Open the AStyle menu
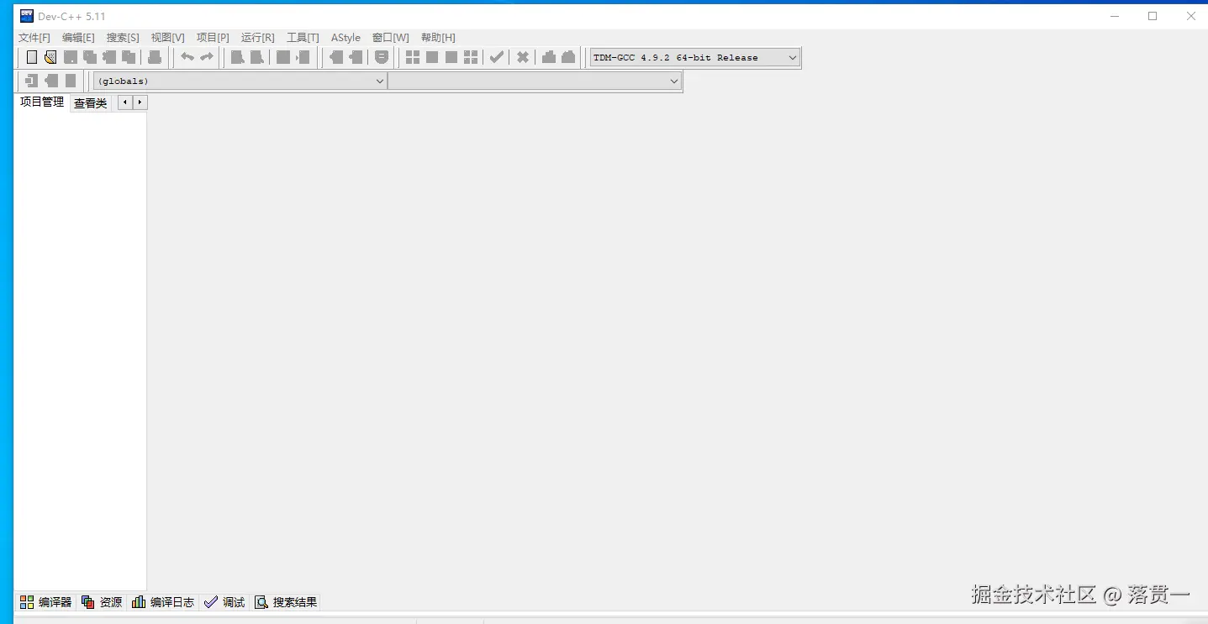1208x624 pixels. click(x=346, y=38)
